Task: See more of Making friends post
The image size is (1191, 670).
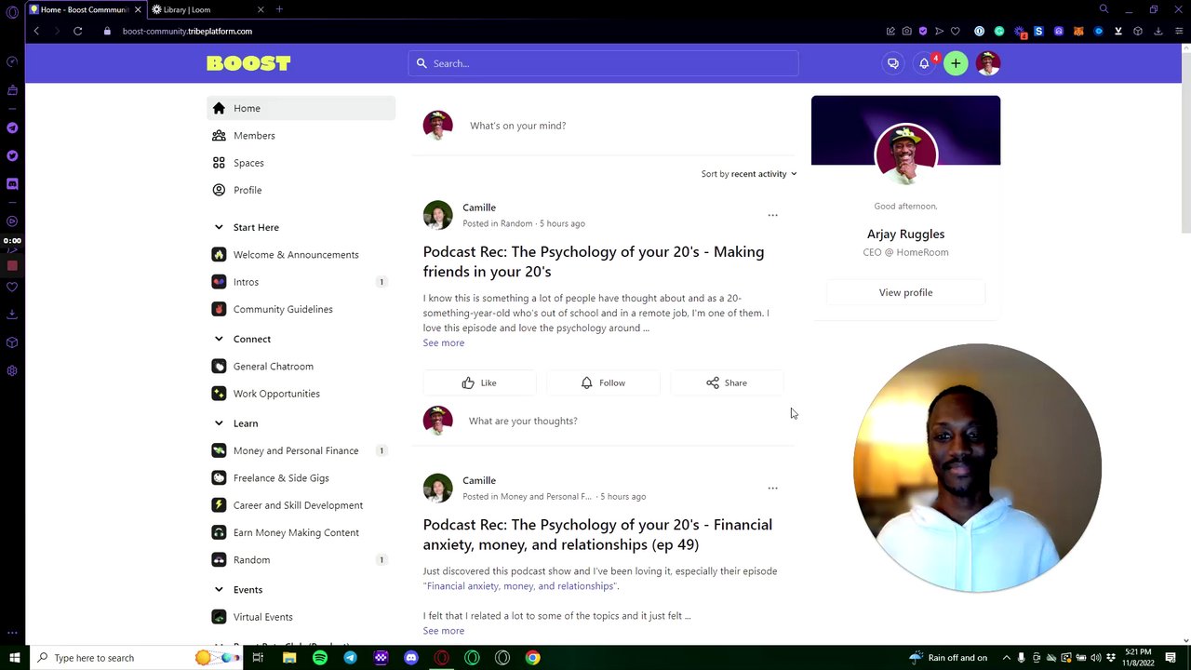Action: click(x=443, y=342)
